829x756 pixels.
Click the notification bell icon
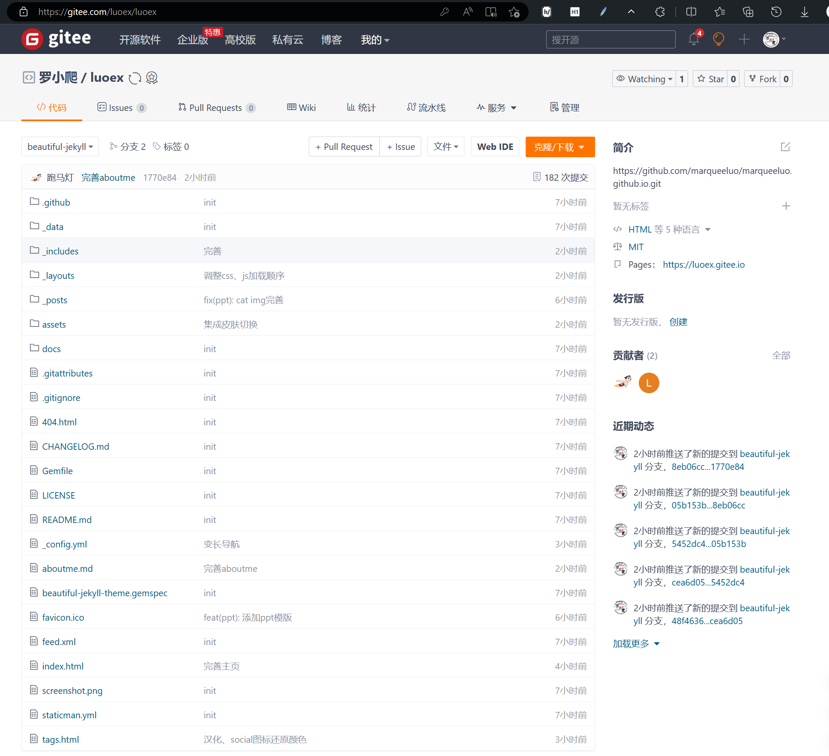(x=693, y=39)
